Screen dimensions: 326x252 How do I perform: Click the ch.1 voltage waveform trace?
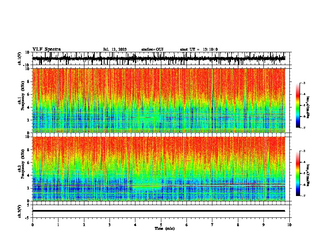158,58
